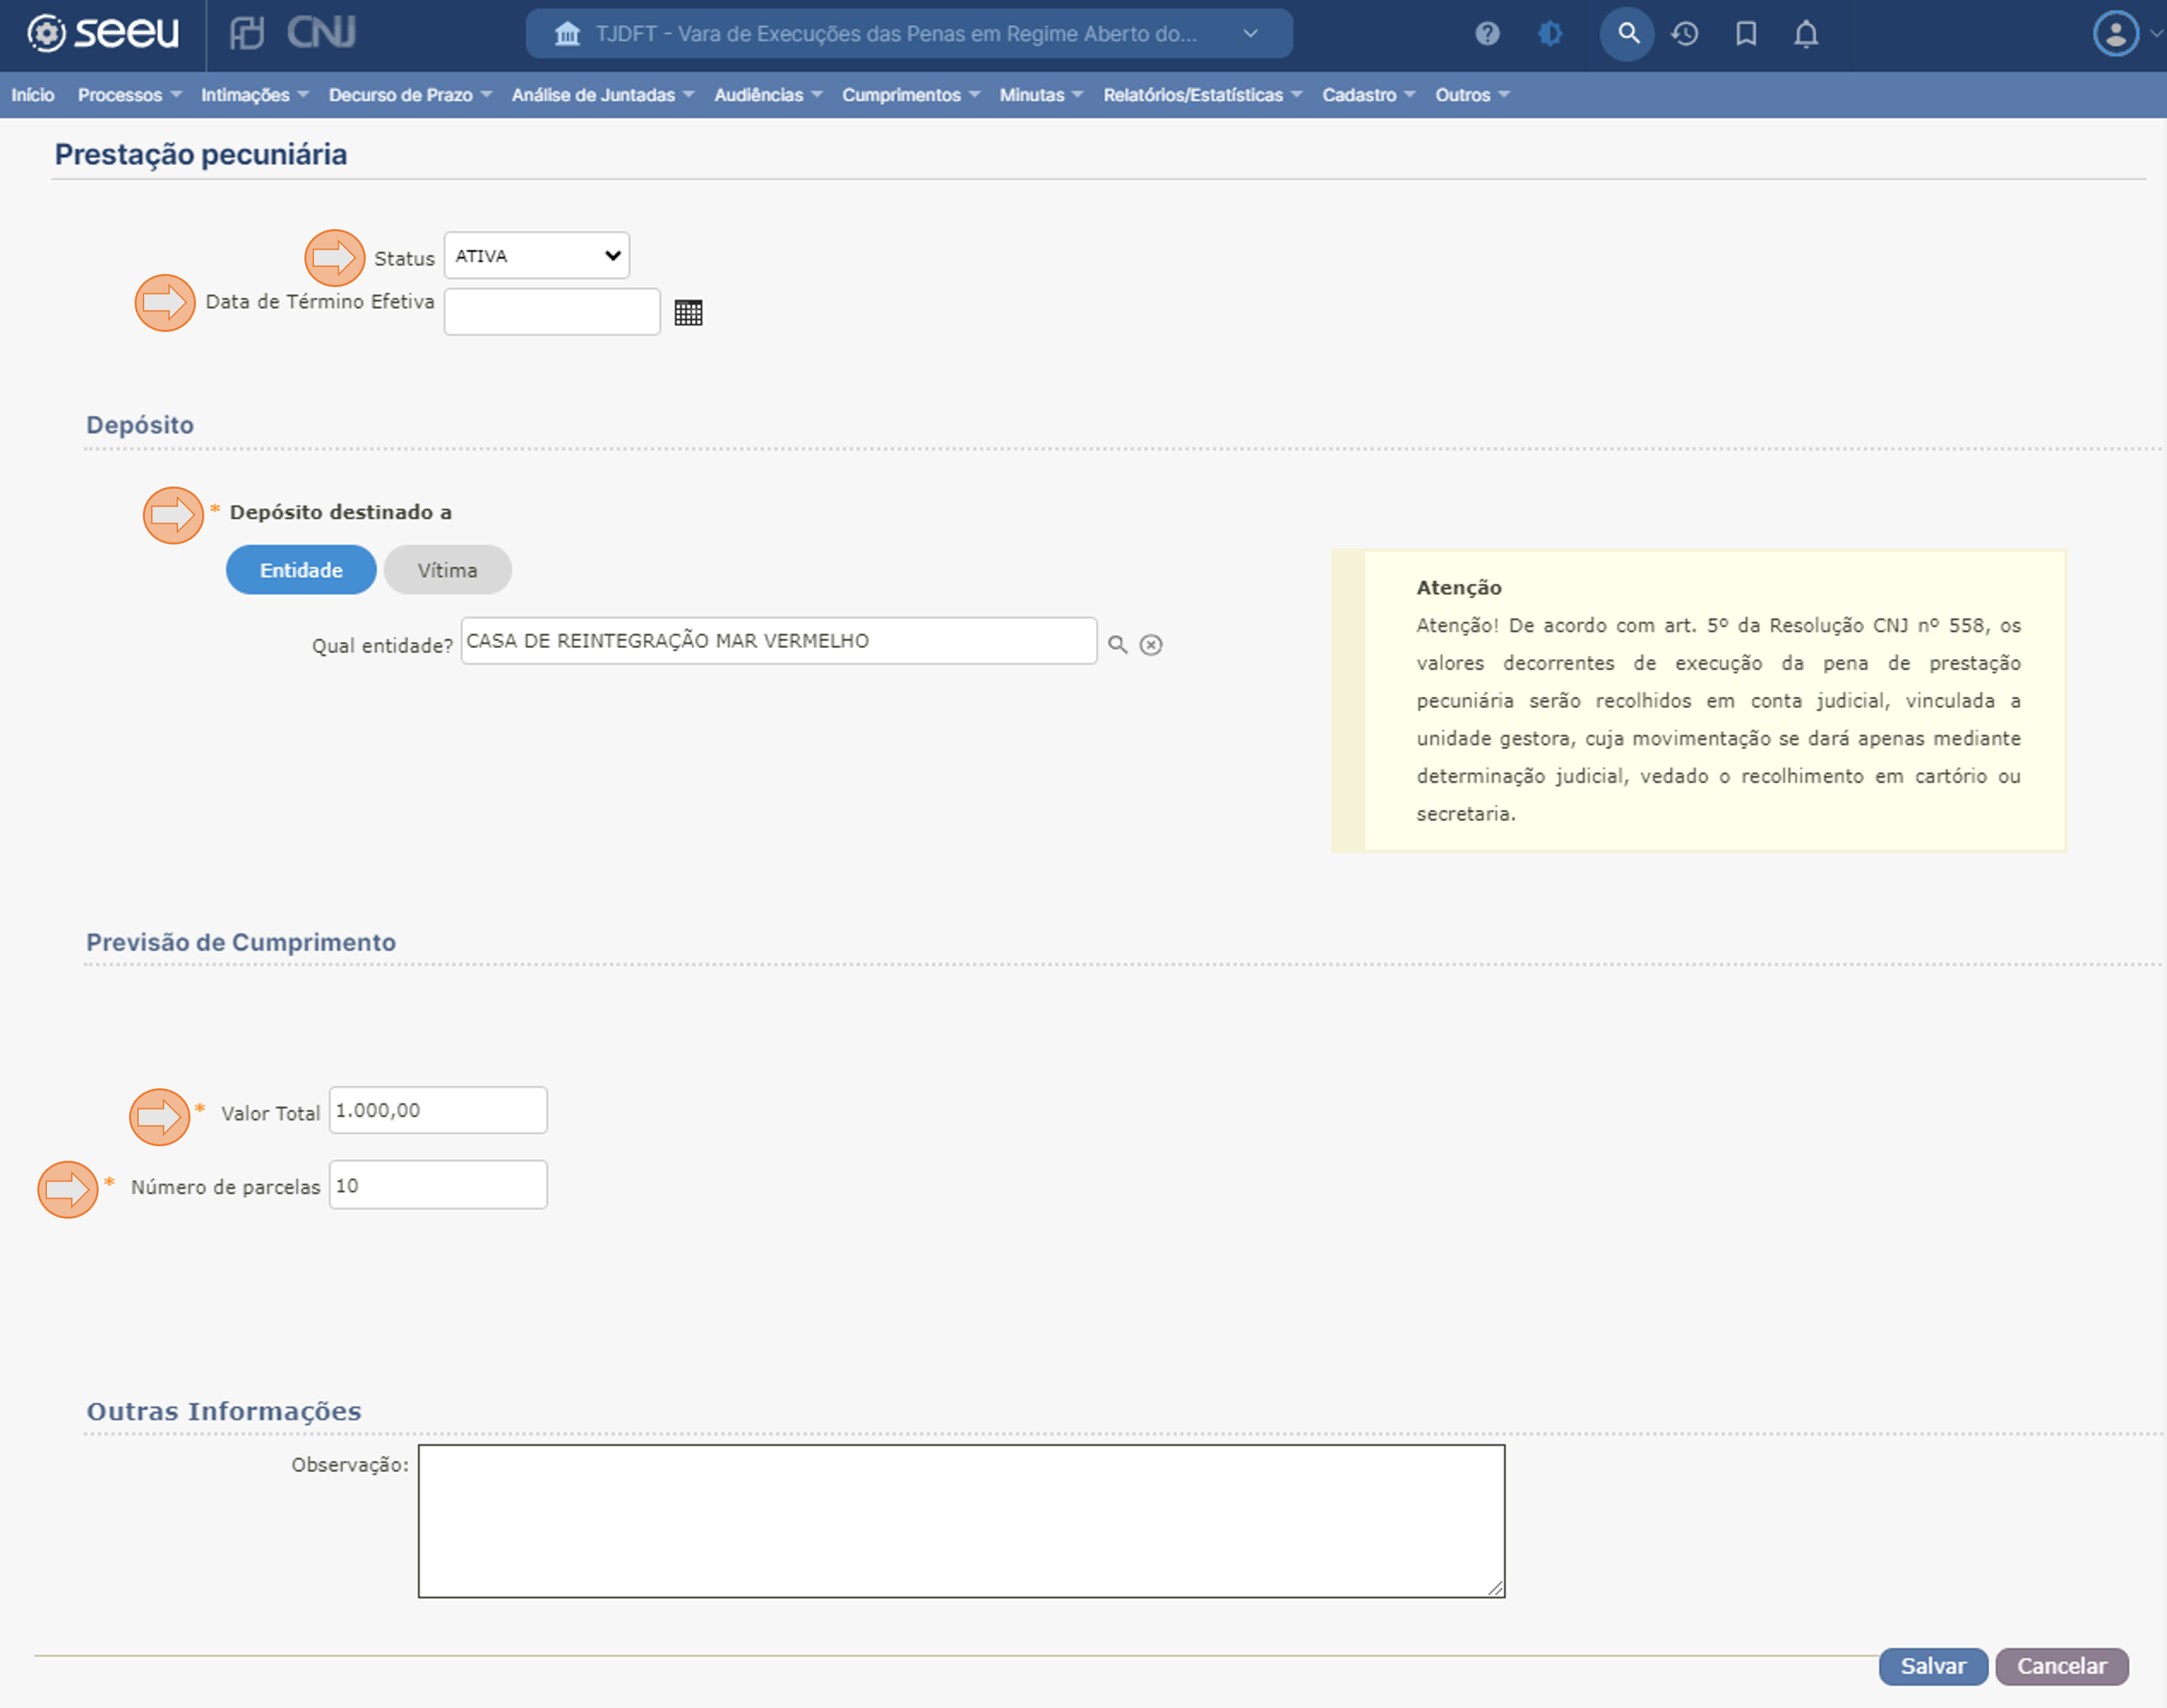
Task: Open the Cumprimentos menu
Action: click(x=911, y=95)
